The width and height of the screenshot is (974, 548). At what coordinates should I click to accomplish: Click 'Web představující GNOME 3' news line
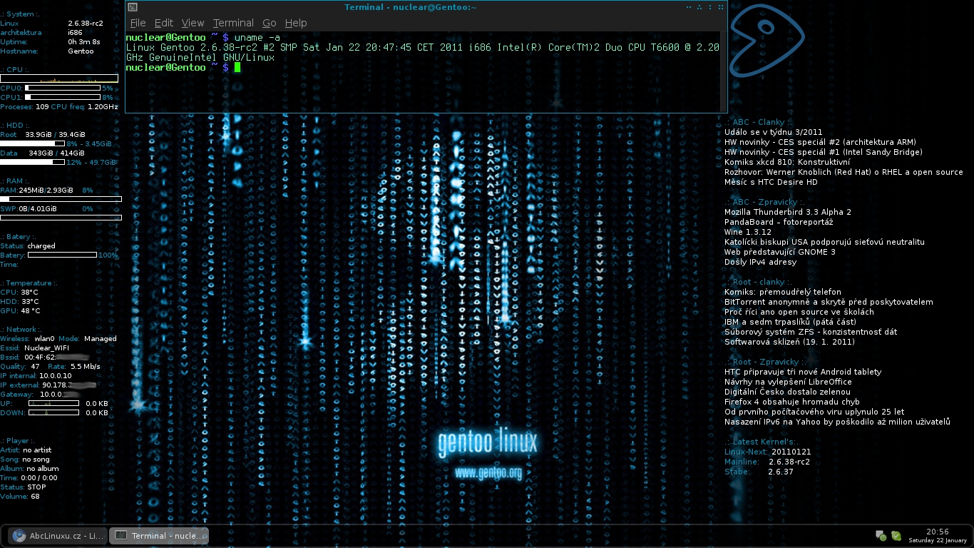(780, 252)
